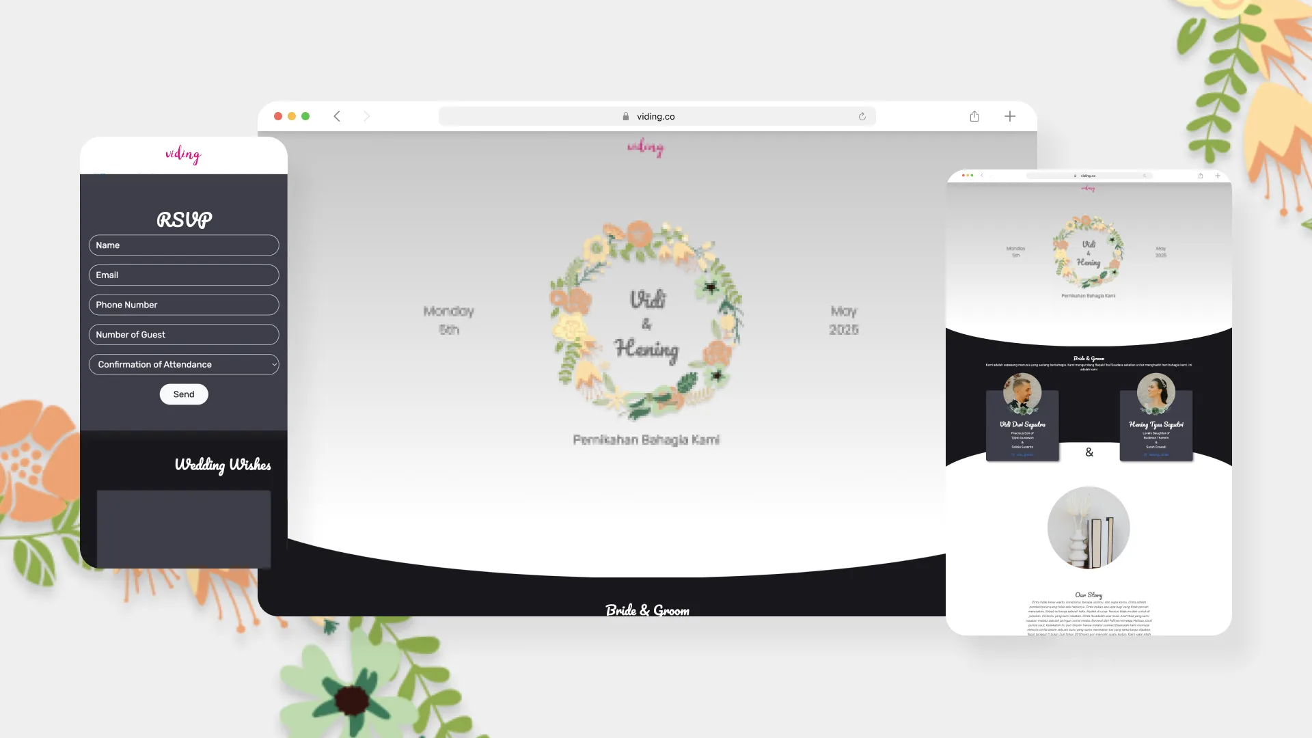Click the Number of Guest field
The width and height of the screenshot is (1312, 738).
pos(183,334)
